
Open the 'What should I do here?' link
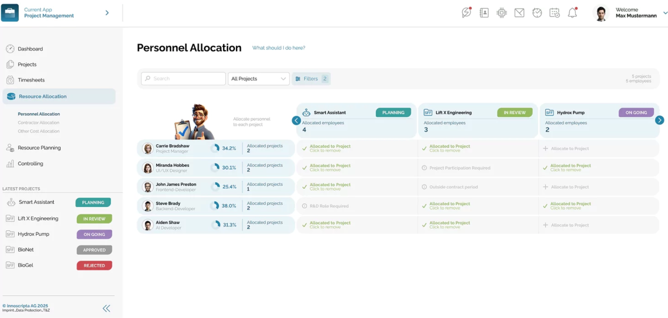279,48
